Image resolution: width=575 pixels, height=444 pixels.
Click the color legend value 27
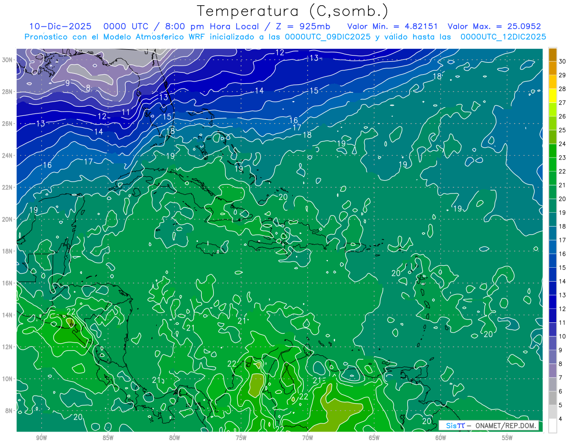pyautogui.click(x=563, y=103)
